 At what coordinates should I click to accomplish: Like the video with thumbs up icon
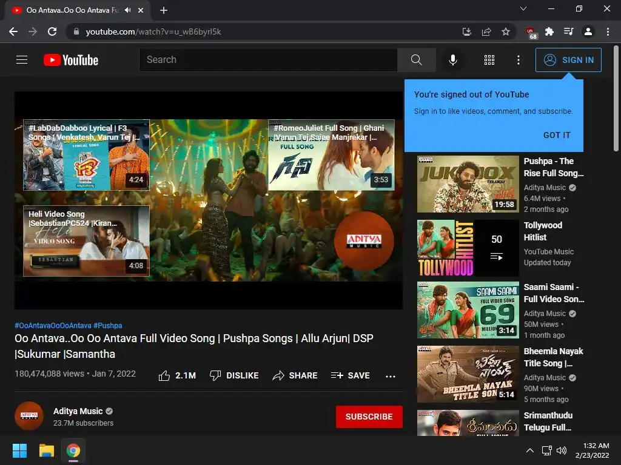pyautogui.click(x=164, y=375)
